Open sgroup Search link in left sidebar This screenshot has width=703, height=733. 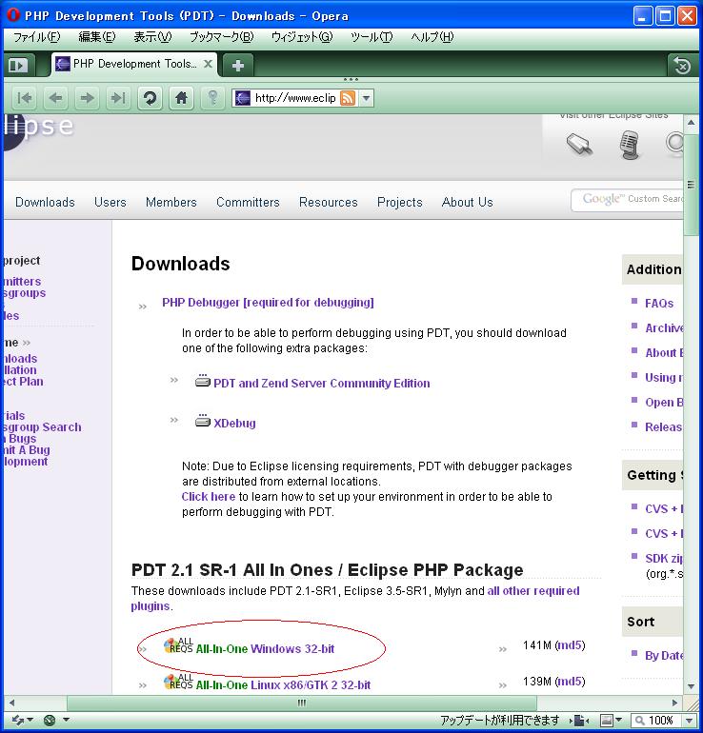tap(43, 426)
